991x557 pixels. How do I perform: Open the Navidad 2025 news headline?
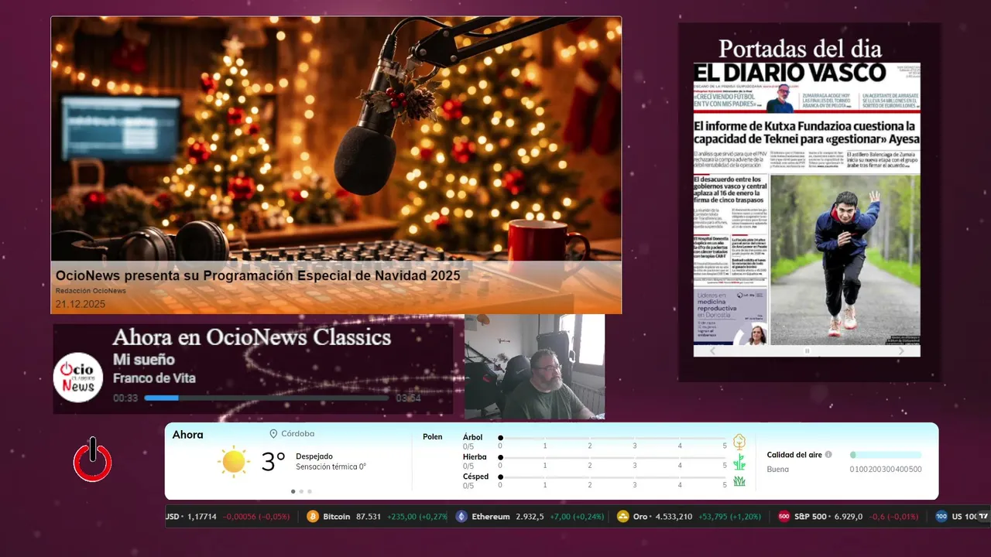click(x=258, y=275)
